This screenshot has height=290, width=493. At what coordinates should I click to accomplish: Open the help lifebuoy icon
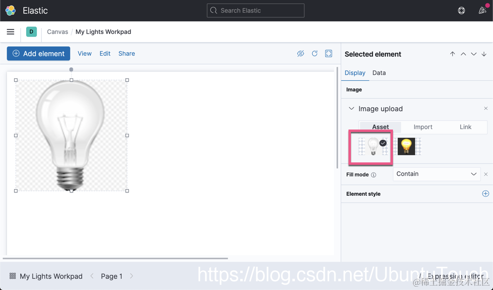[461, 10]
